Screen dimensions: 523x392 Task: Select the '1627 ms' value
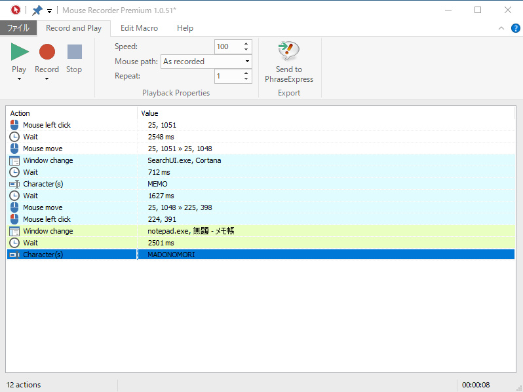pyautogui.click(x=161, y=196)
